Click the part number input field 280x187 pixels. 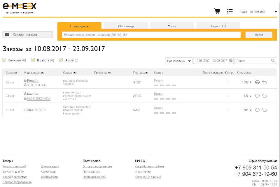[152, 34]
